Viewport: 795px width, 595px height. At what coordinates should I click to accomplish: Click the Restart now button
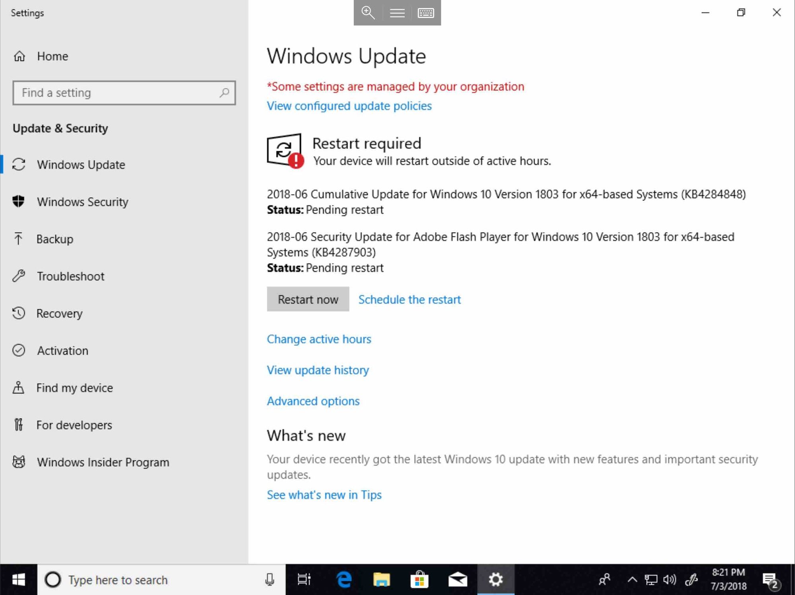tap(308, 299)
